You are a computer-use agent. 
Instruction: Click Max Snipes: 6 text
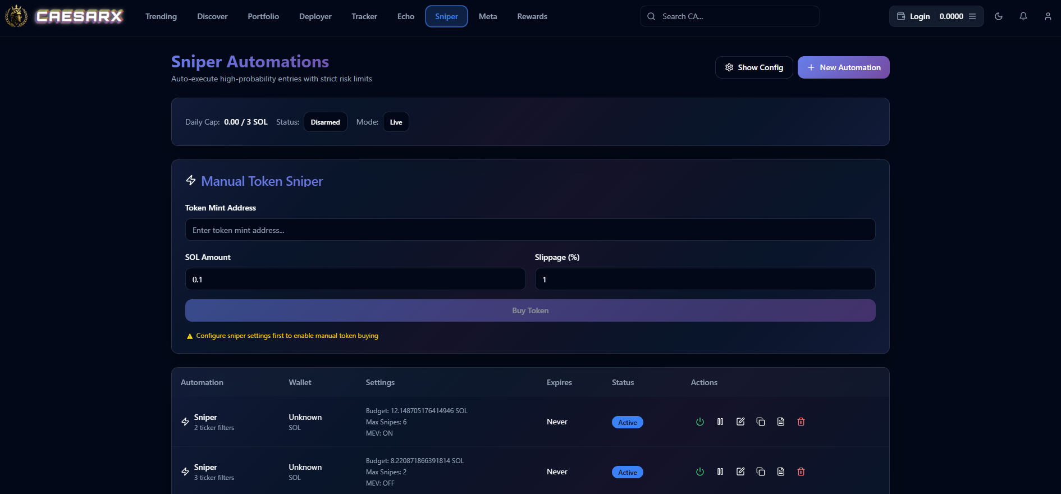pyautogui.click(x=386, y=422)
